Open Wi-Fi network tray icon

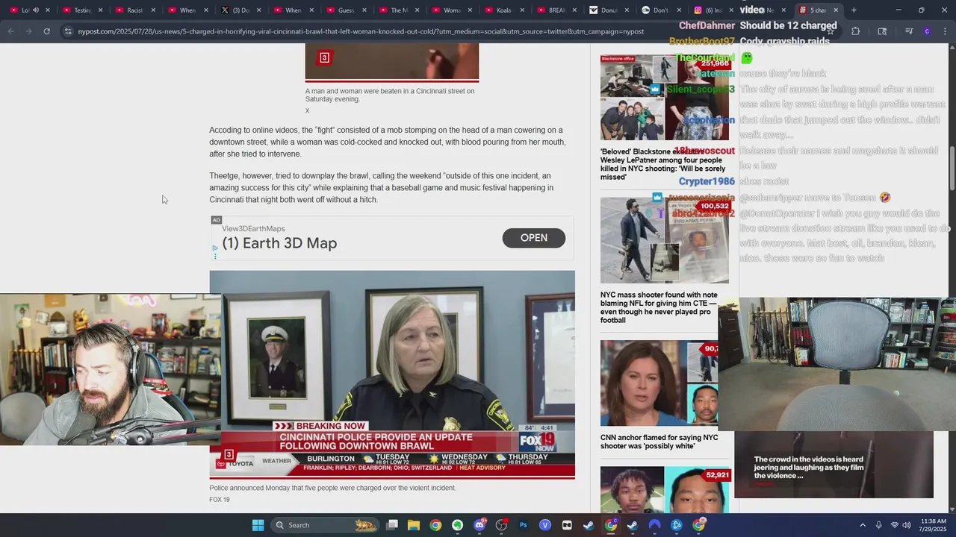895,525
